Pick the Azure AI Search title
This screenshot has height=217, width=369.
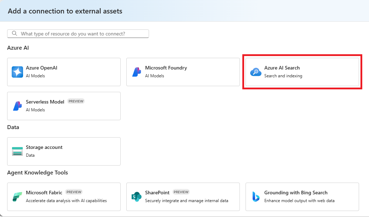(282, 68)
